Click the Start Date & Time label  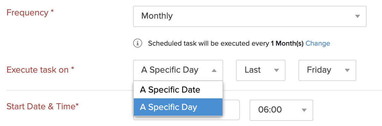[x=43, y=106]
